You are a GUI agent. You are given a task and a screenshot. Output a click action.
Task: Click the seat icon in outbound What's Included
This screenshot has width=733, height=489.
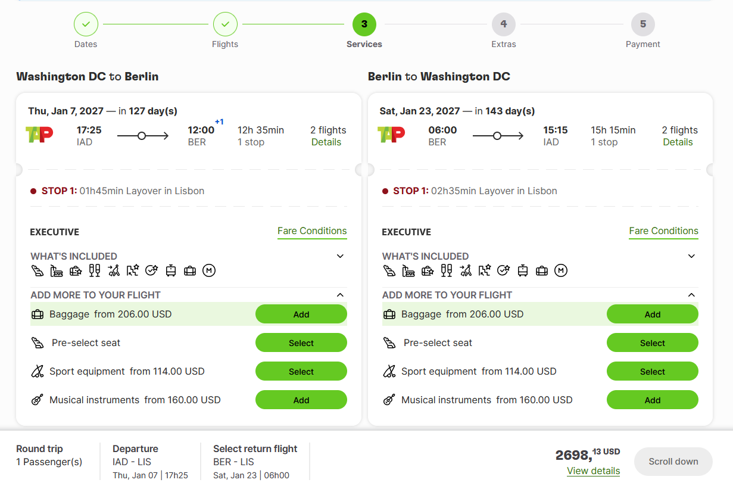[38, 271]
